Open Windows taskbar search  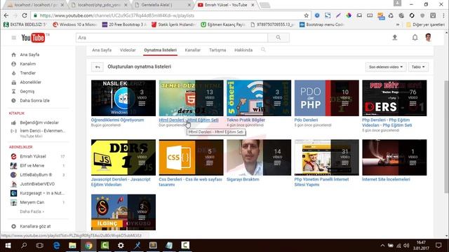pos(24,246)
